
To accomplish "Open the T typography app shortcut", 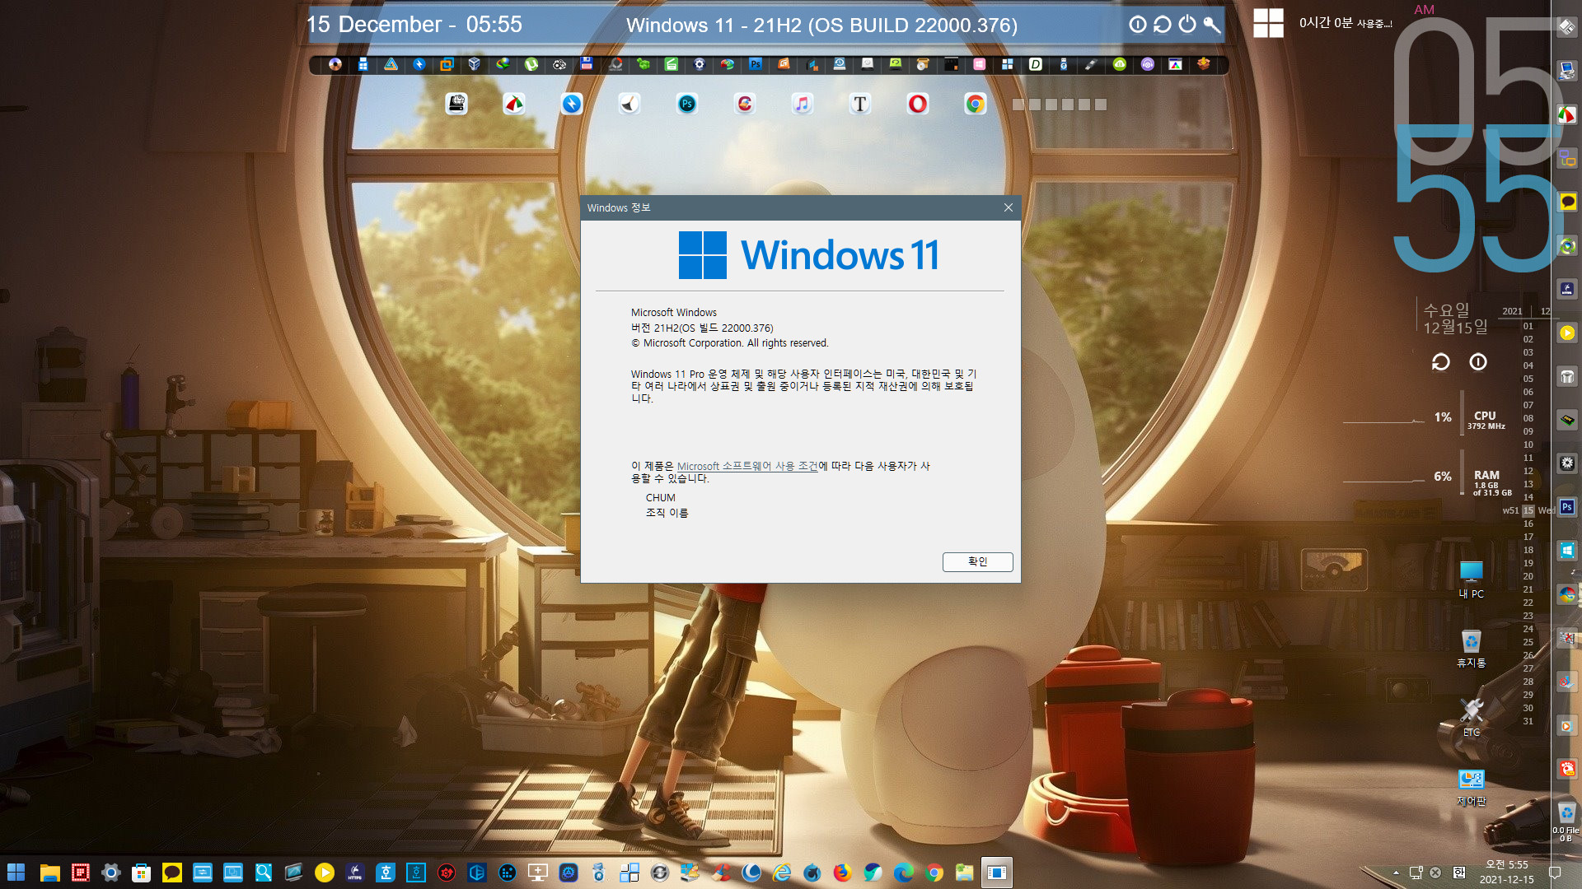I will click(859, 104).
